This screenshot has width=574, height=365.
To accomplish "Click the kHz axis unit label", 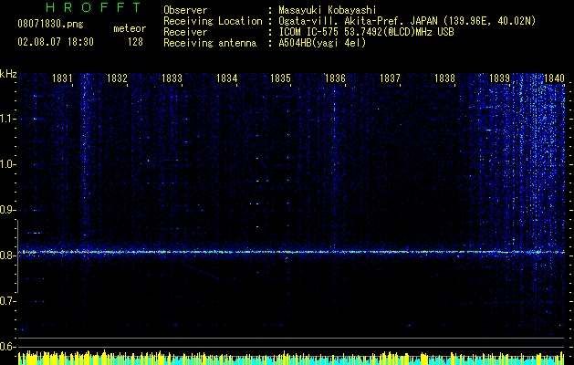I will pos(8,74).
